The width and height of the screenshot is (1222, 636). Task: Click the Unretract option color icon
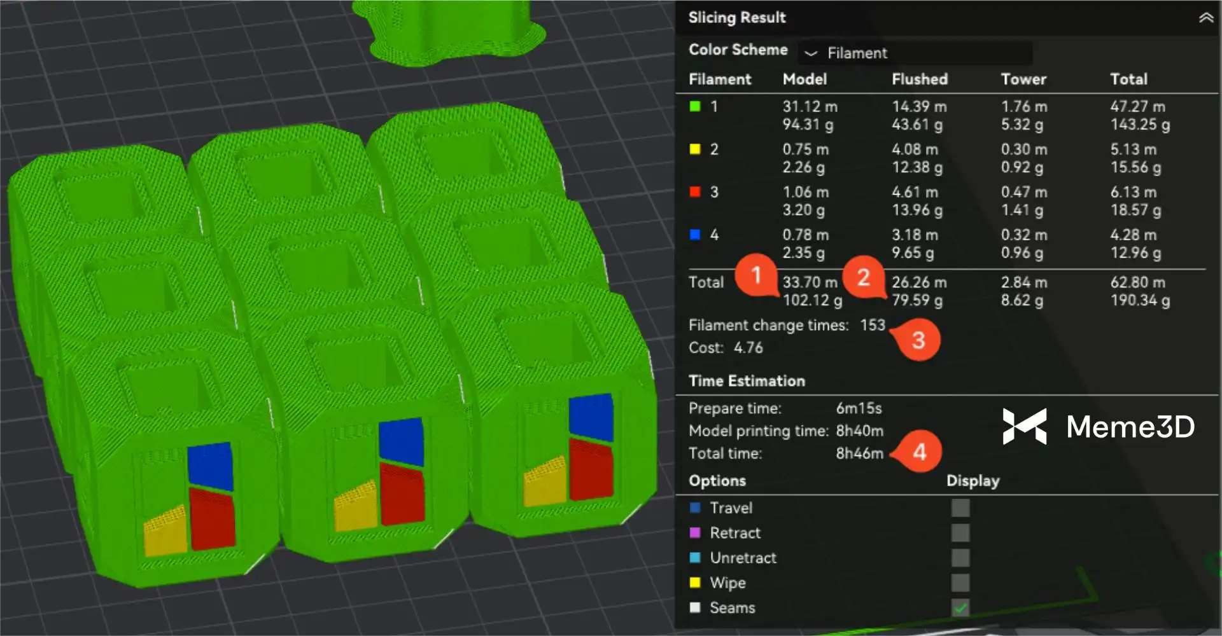[695, 558]
